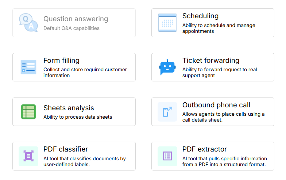286x180 pixels.
Task: Click 'Ability to process data sheets' description
Action: click(x=78, y=117)
